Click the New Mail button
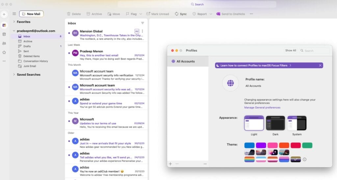The height and width of the screenshot is (180, 337). (31, 14)
